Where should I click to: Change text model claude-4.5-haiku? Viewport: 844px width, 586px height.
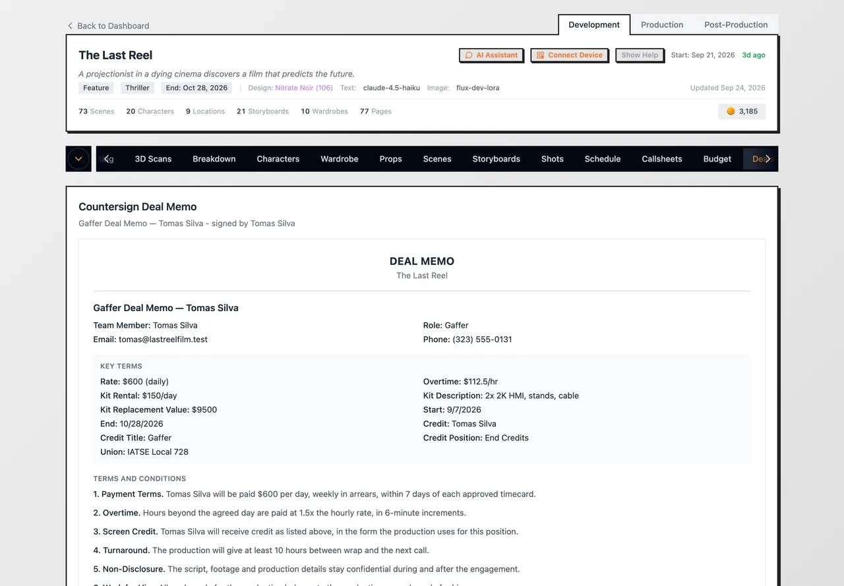pos(392,88)
